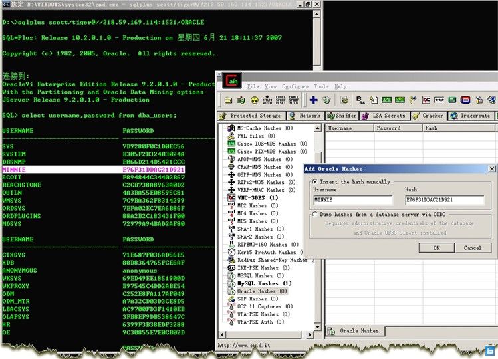Screen dimensions: 498x359
Task: Click Cancel in Add Oracle Hashes dialog
Action: pos(473,248)
